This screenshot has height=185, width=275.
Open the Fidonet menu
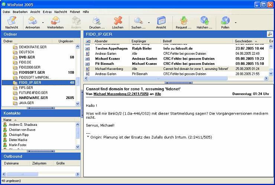75,12
